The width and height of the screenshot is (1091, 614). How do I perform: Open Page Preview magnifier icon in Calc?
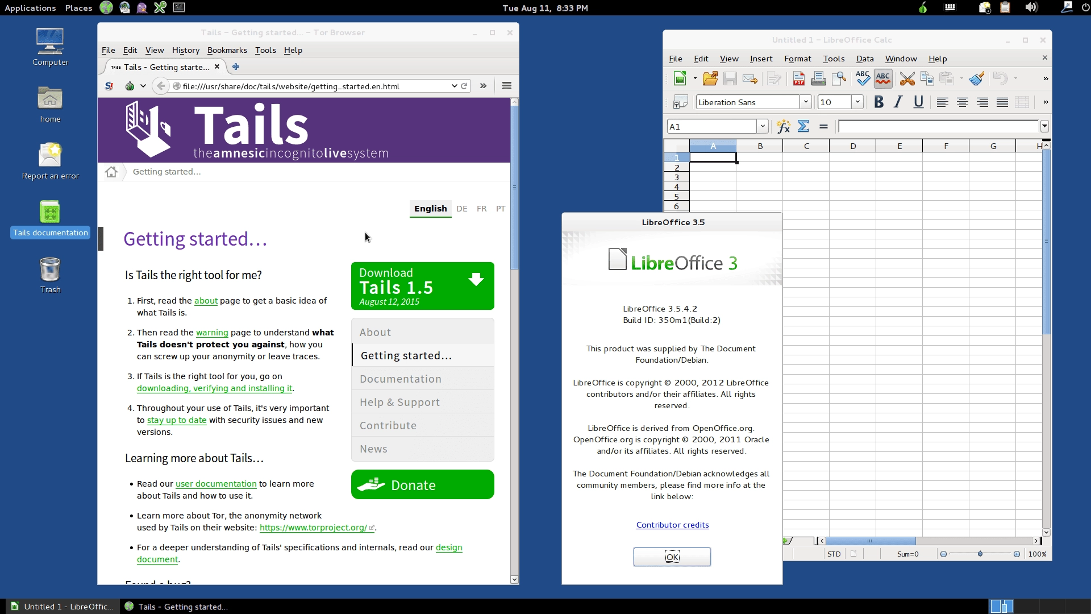(839, 78)
